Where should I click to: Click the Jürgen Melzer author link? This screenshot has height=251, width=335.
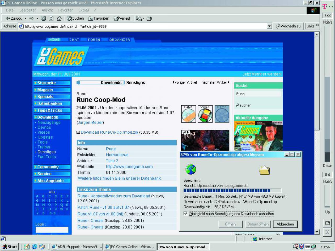(x=90, y=122)
